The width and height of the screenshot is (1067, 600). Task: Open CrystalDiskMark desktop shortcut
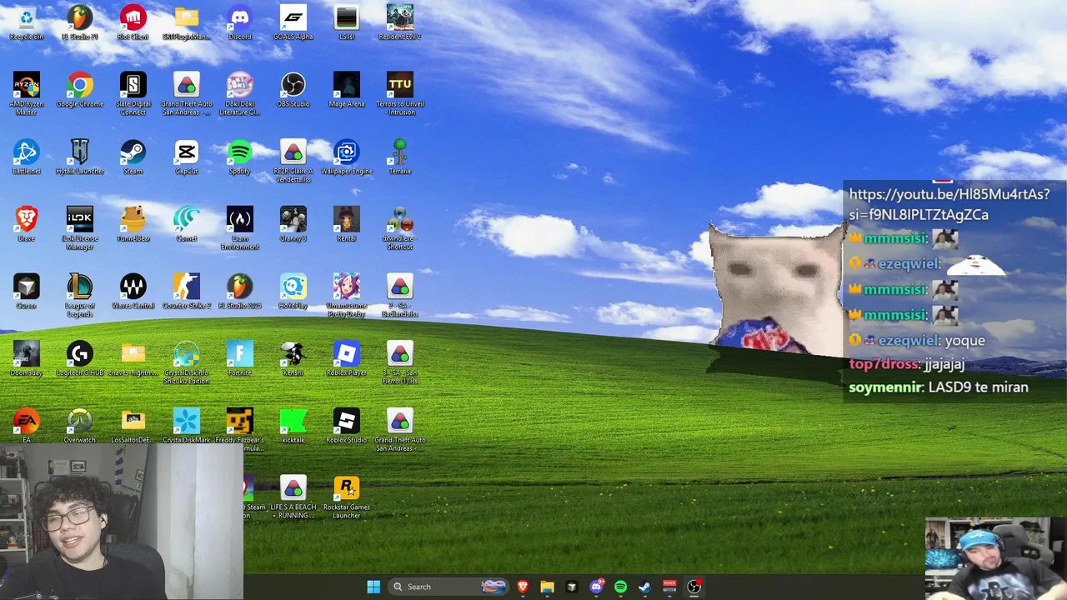click(x=187, y=426)
